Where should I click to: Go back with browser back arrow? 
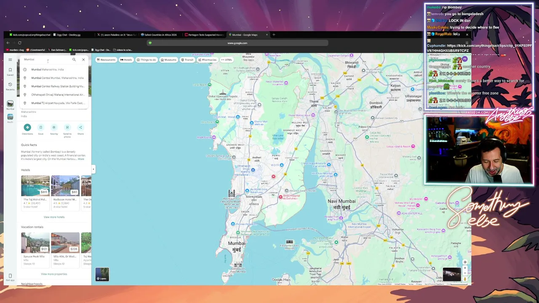tap(8, 43)
